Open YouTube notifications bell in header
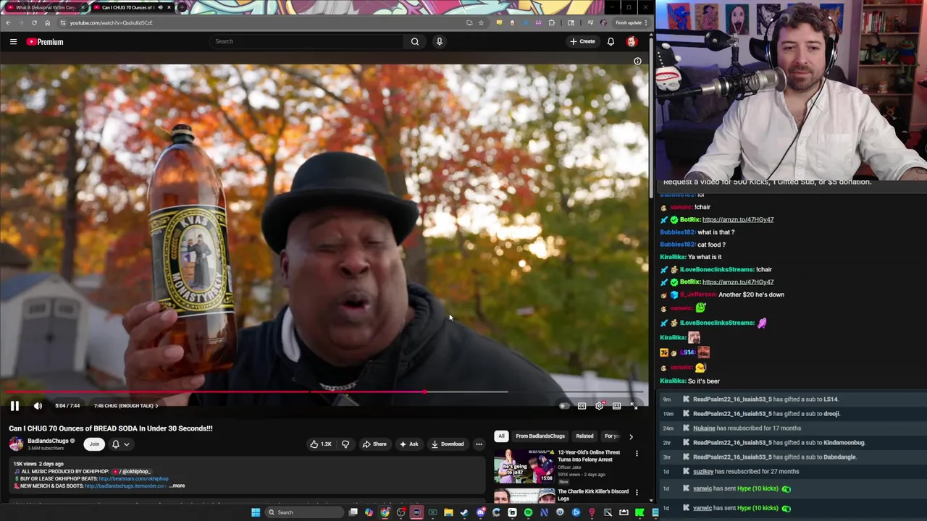Image resolution: width=927 pixels, height=521 pixels. tap(611, 41)
